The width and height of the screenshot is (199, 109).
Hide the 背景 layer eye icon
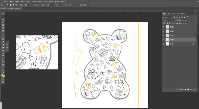pos(163,44)
